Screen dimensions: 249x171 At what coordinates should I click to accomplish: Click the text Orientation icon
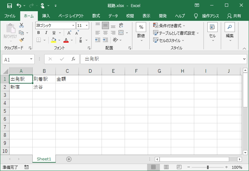pyautogui.click(x=115, y=40)
